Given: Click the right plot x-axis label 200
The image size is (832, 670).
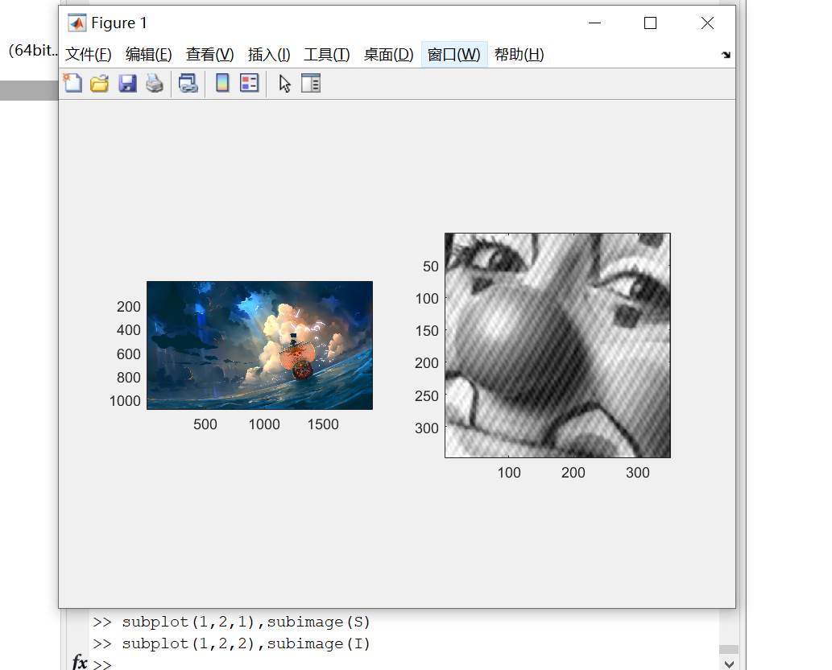Looking at the screenshot, I should click(x=573, y=473).
